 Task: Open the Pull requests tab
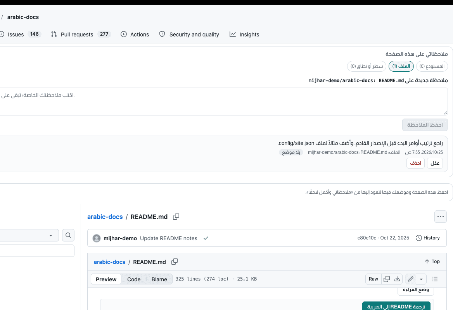(x=81, y=34)
